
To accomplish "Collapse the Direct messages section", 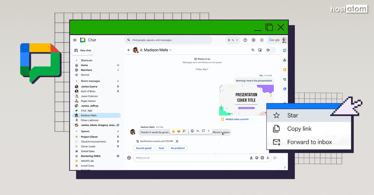I will click(76, 81).
